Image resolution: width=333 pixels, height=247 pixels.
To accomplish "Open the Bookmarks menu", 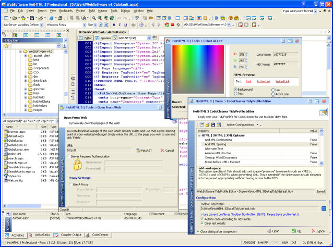I will [x=66, y=11].
